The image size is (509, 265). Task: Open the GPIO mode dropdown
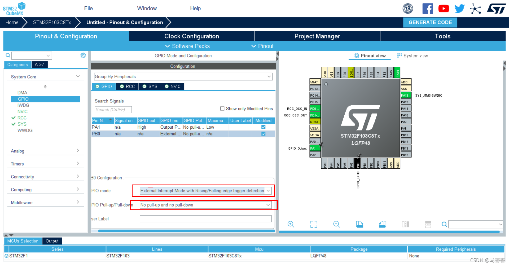click(x=206, y=191)
